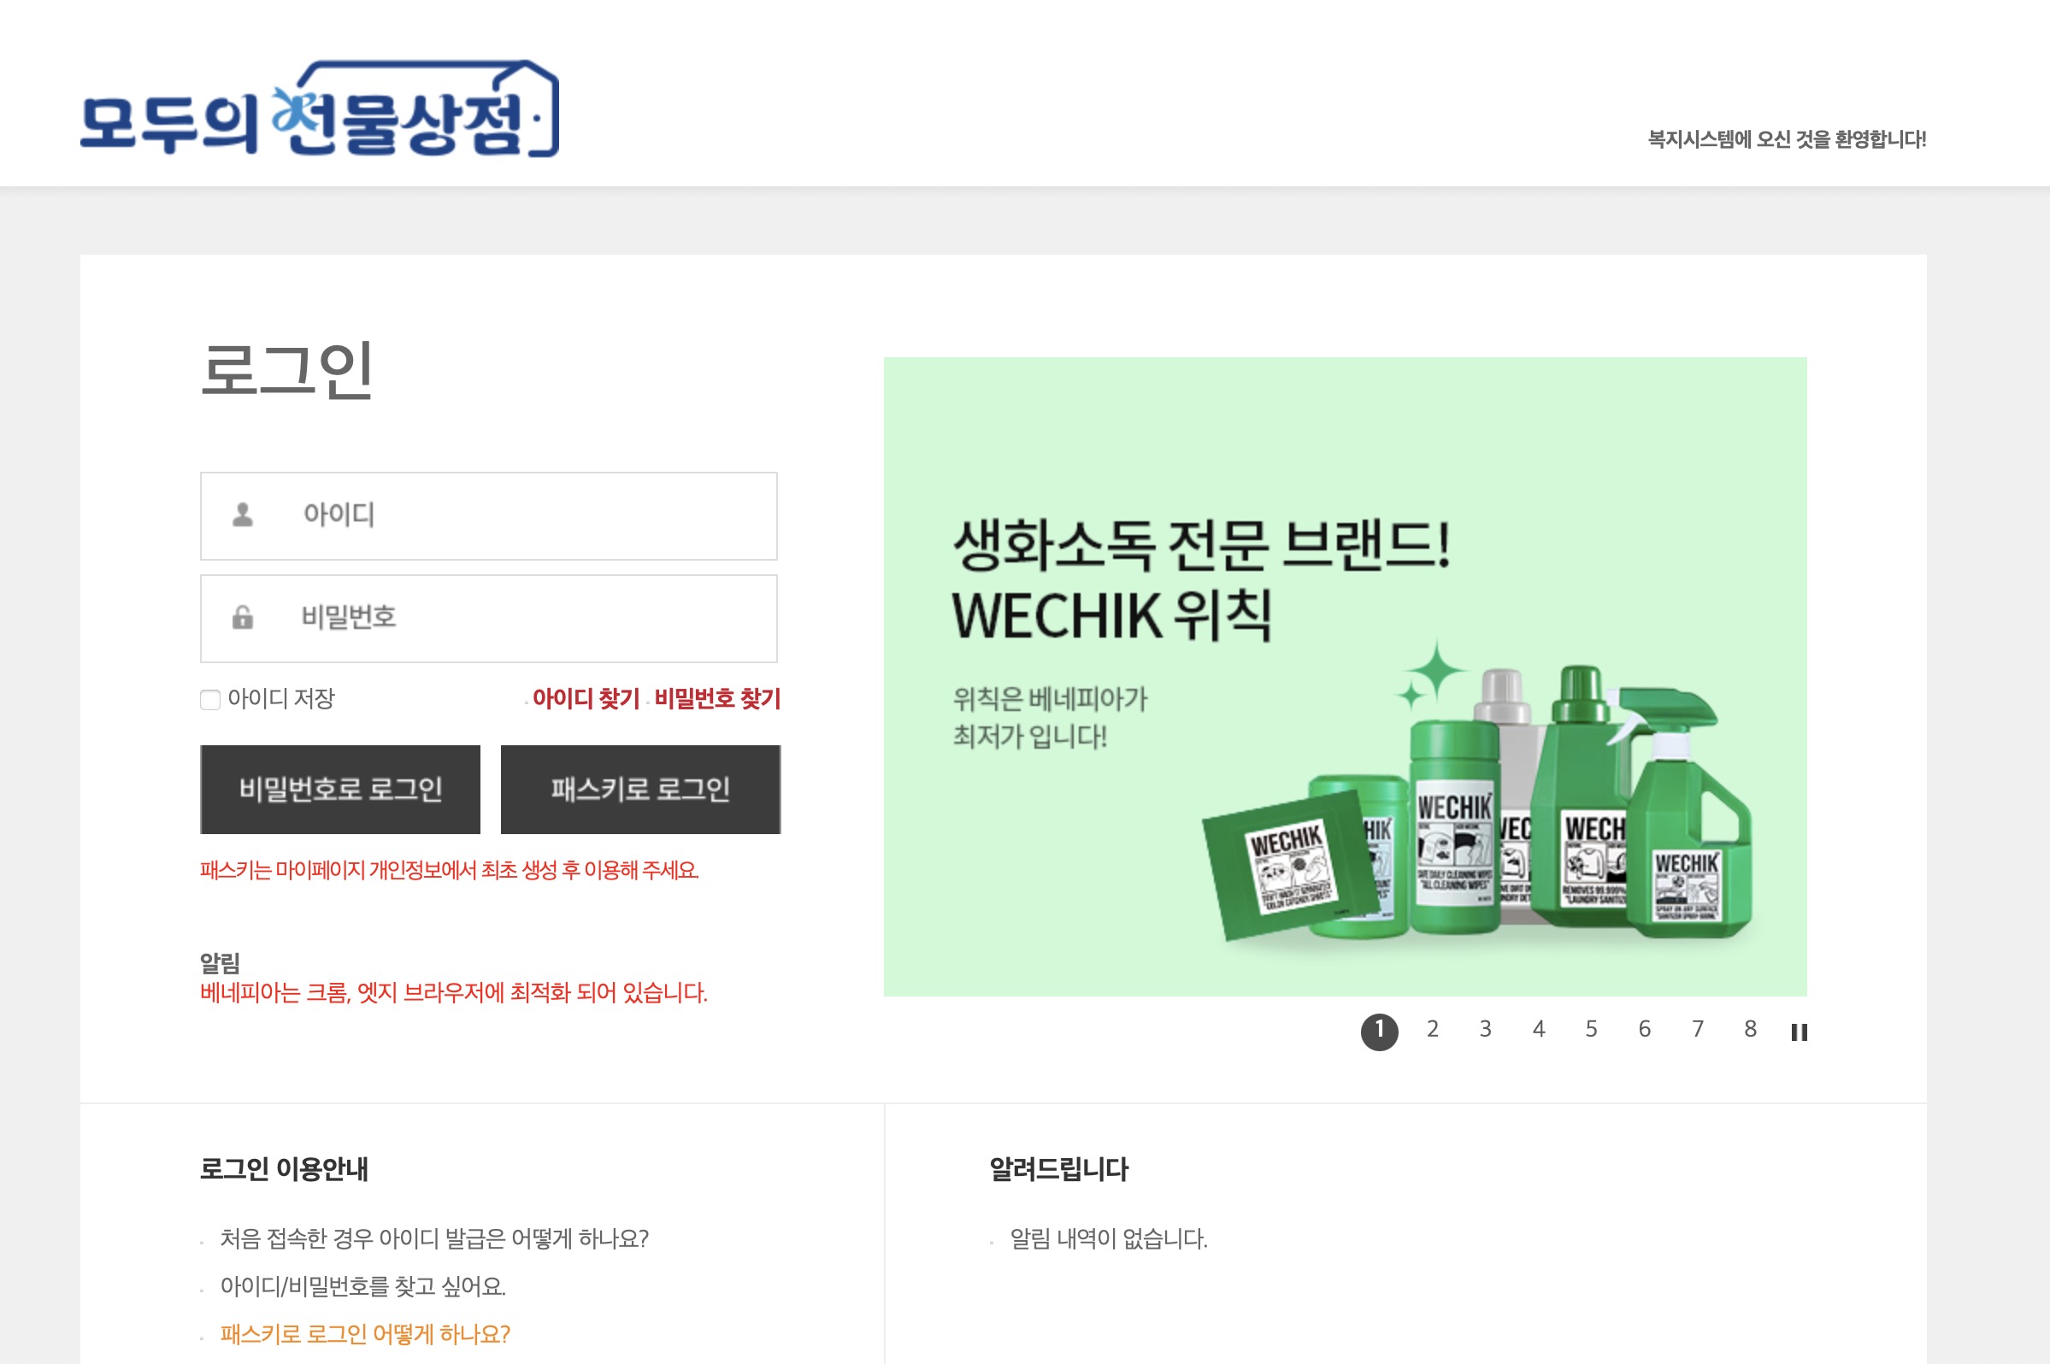Expand 아이디/비밀번호를 찾고 싶어요 FAQ
The height and width of the screenshot is (1364, 2050).
(362, 1286)
